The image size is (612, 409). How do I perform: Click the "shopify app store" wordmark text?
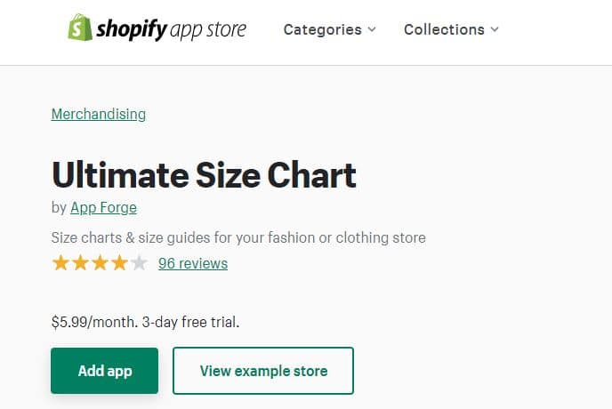coord(172,29)
